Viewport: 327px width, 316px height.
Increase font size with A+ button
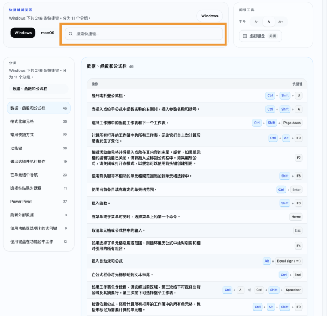tap(281, 22)
